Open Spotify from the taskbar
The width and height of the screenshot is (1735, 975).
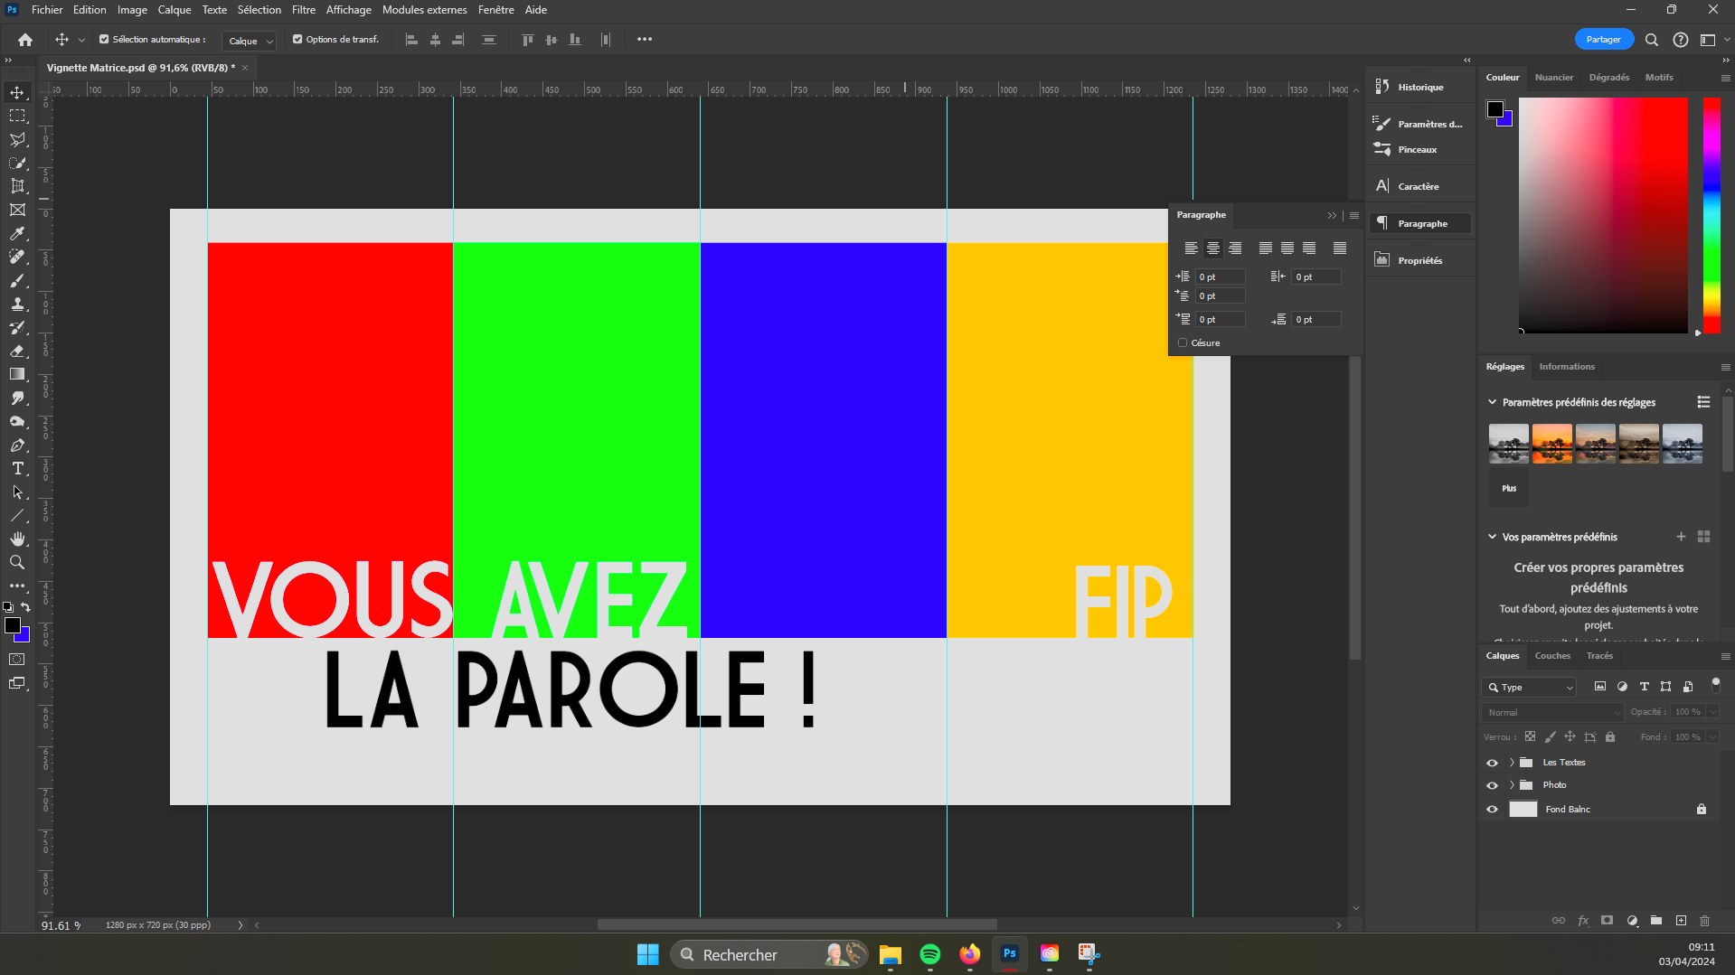930,954
